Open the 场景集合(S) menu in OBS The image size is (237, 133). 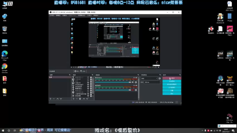pyautogui.click(x=81, y=15)
